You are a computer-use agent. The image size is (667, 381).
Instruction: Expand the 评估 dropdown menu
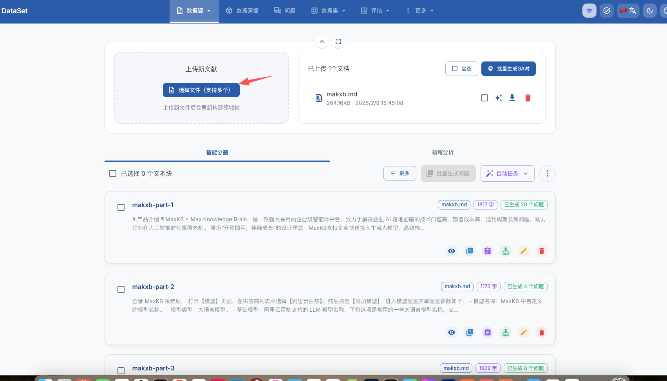375,11
